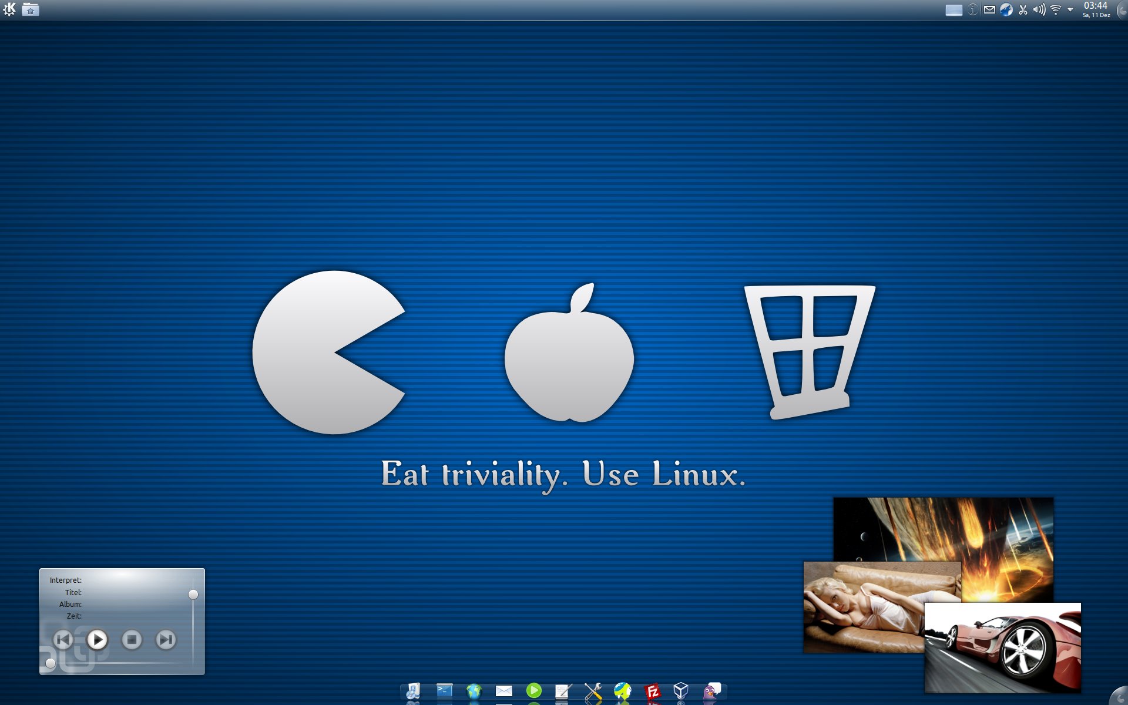Screen dimensions: 1128x705
Task: Click the panel toolbox cashew at top right
Action: click(1122, 10)
